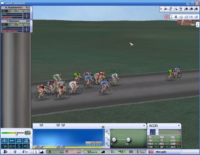Close the race profile minimap panel
The height and width of the screenshot is (155, 200).
(144, 125)
